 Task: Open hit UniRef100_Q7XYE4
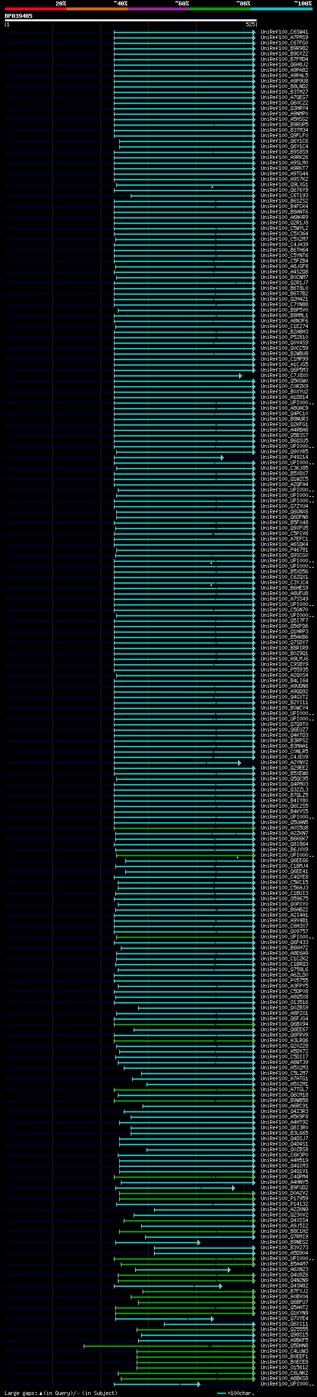[284, 1318]
